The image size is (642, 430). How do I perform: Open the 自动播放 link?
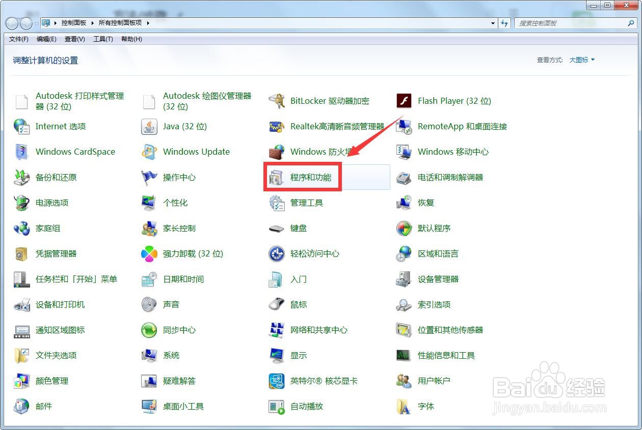point(307,406)
